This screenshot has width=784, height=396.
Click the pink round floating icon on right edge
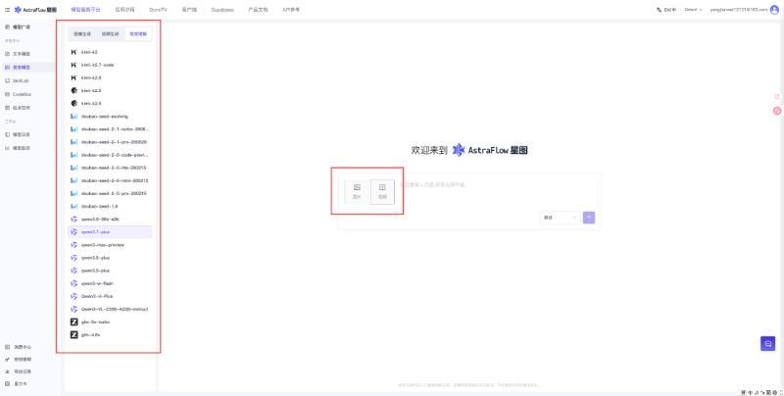[x=777, y=111]
